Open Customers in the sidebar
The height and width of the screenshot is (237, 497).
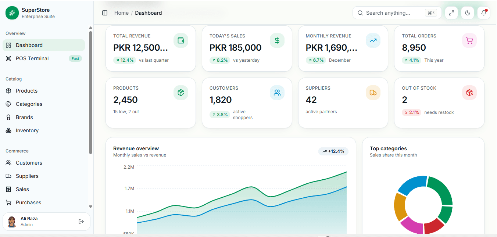pyautogui.click(x=44, y=163)
